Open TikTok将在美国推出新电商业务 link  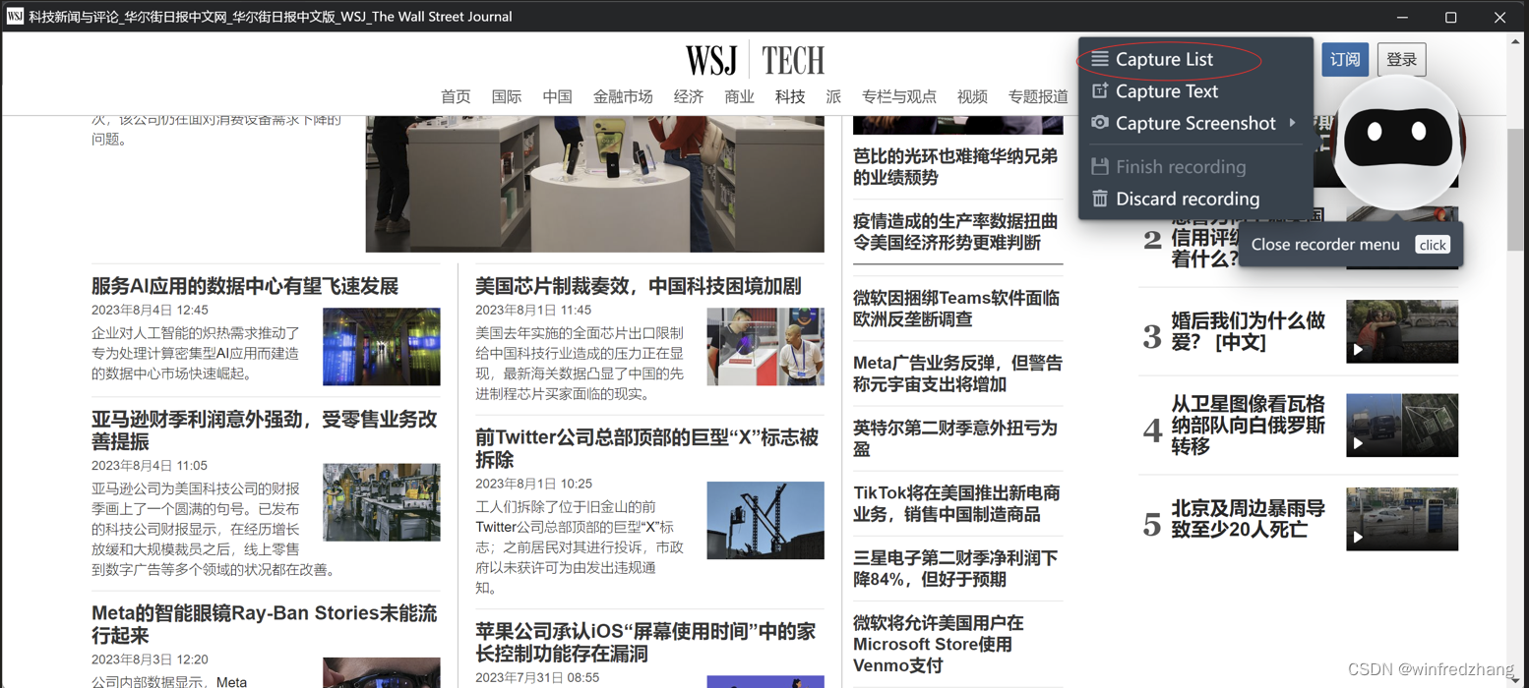point(955,503)
